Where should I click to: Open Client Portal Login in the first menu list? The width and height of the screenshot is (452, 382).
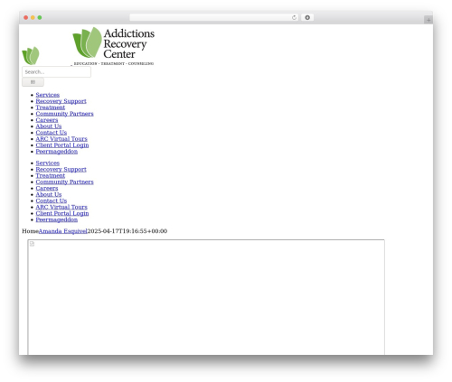(62, 145)
